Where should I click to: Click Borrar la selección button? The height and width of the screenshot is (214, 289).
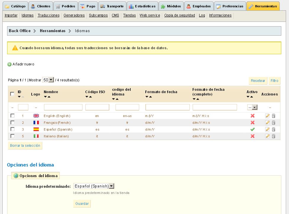point(25,145)
